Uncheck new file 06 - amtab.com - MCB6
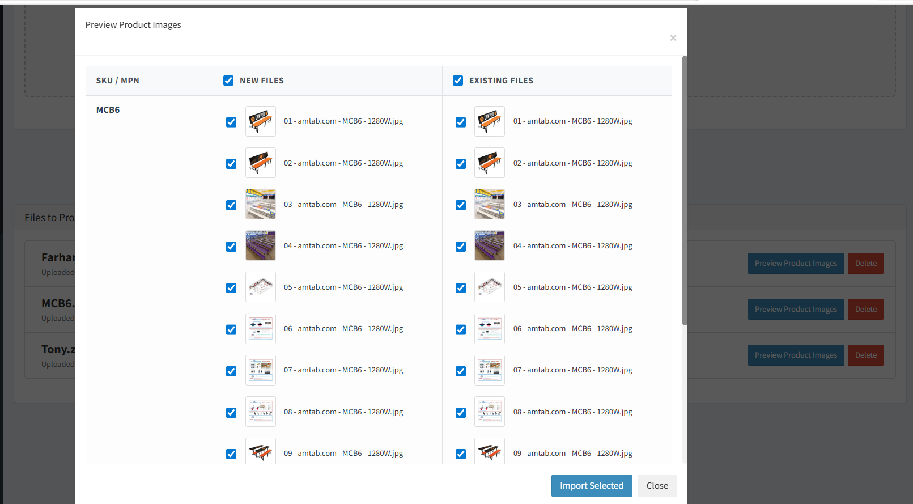The width and height of the screenshot is (913, 504). click(x=231, y=329)
